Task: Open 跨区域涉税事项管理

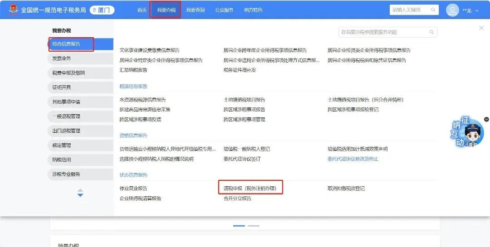Action: tap(245, 120)
